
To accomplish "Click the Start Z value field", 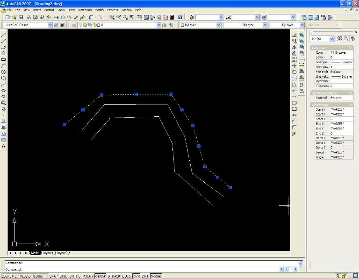I will pyautogui.click(x=342, y=119).
